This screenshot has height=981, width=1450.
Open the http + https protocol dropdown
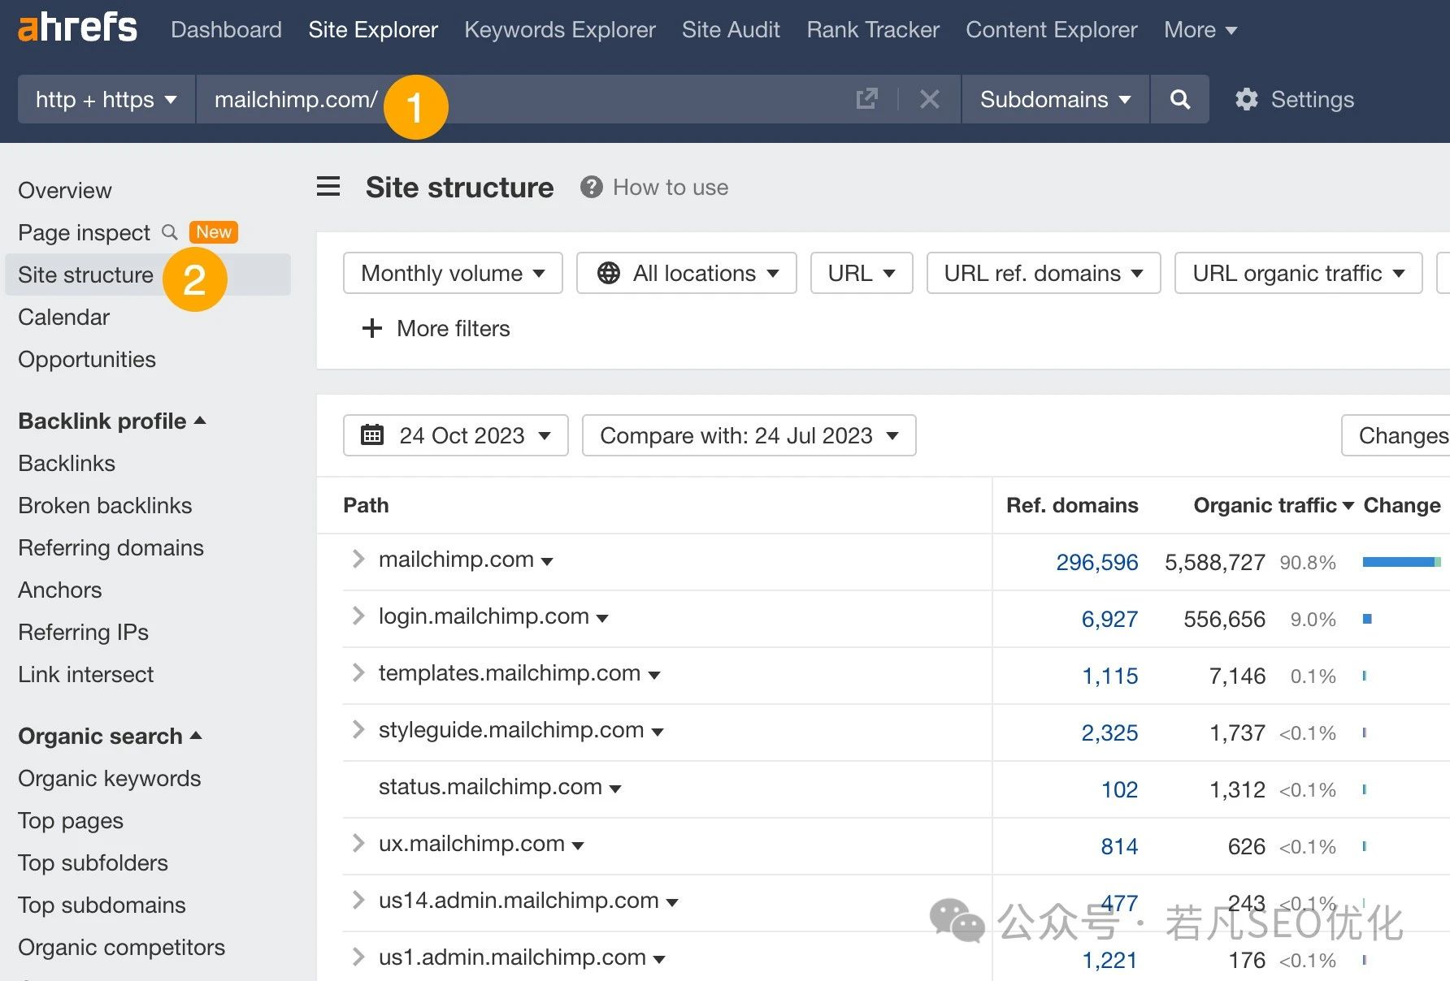tap(106, 99)
